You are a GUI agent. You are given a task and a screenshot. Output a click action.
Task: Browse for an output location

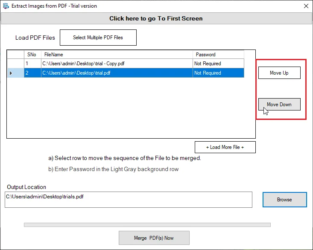285,200
